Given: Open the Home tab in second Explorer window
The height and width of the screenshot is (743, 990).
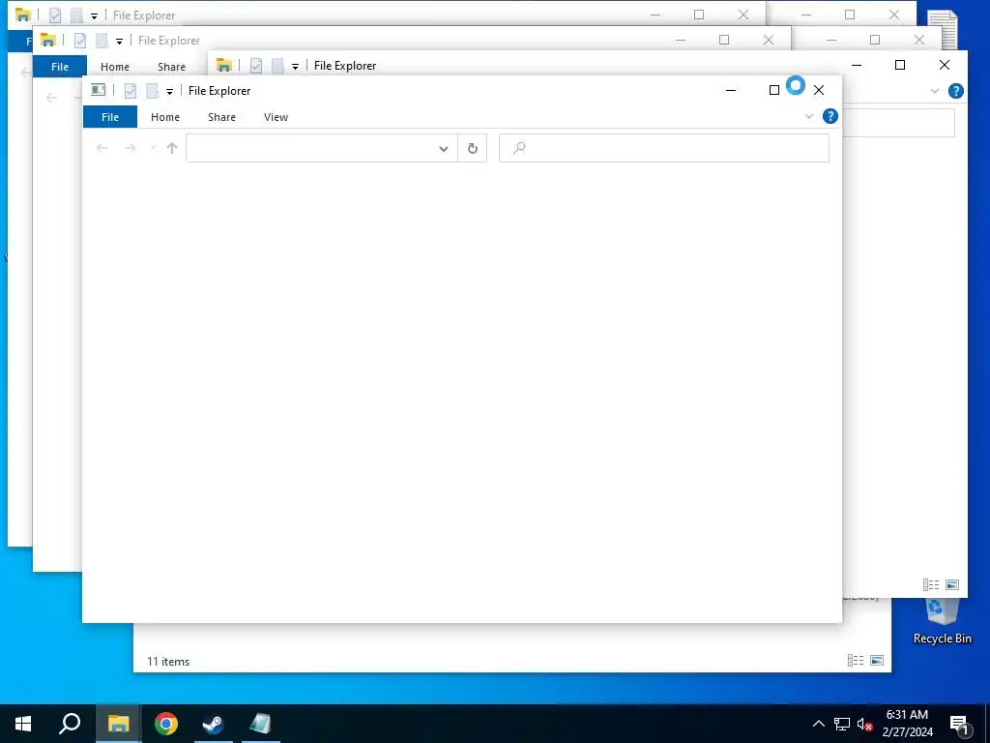Looking at the screenshot, I should (x=115, y=67).
